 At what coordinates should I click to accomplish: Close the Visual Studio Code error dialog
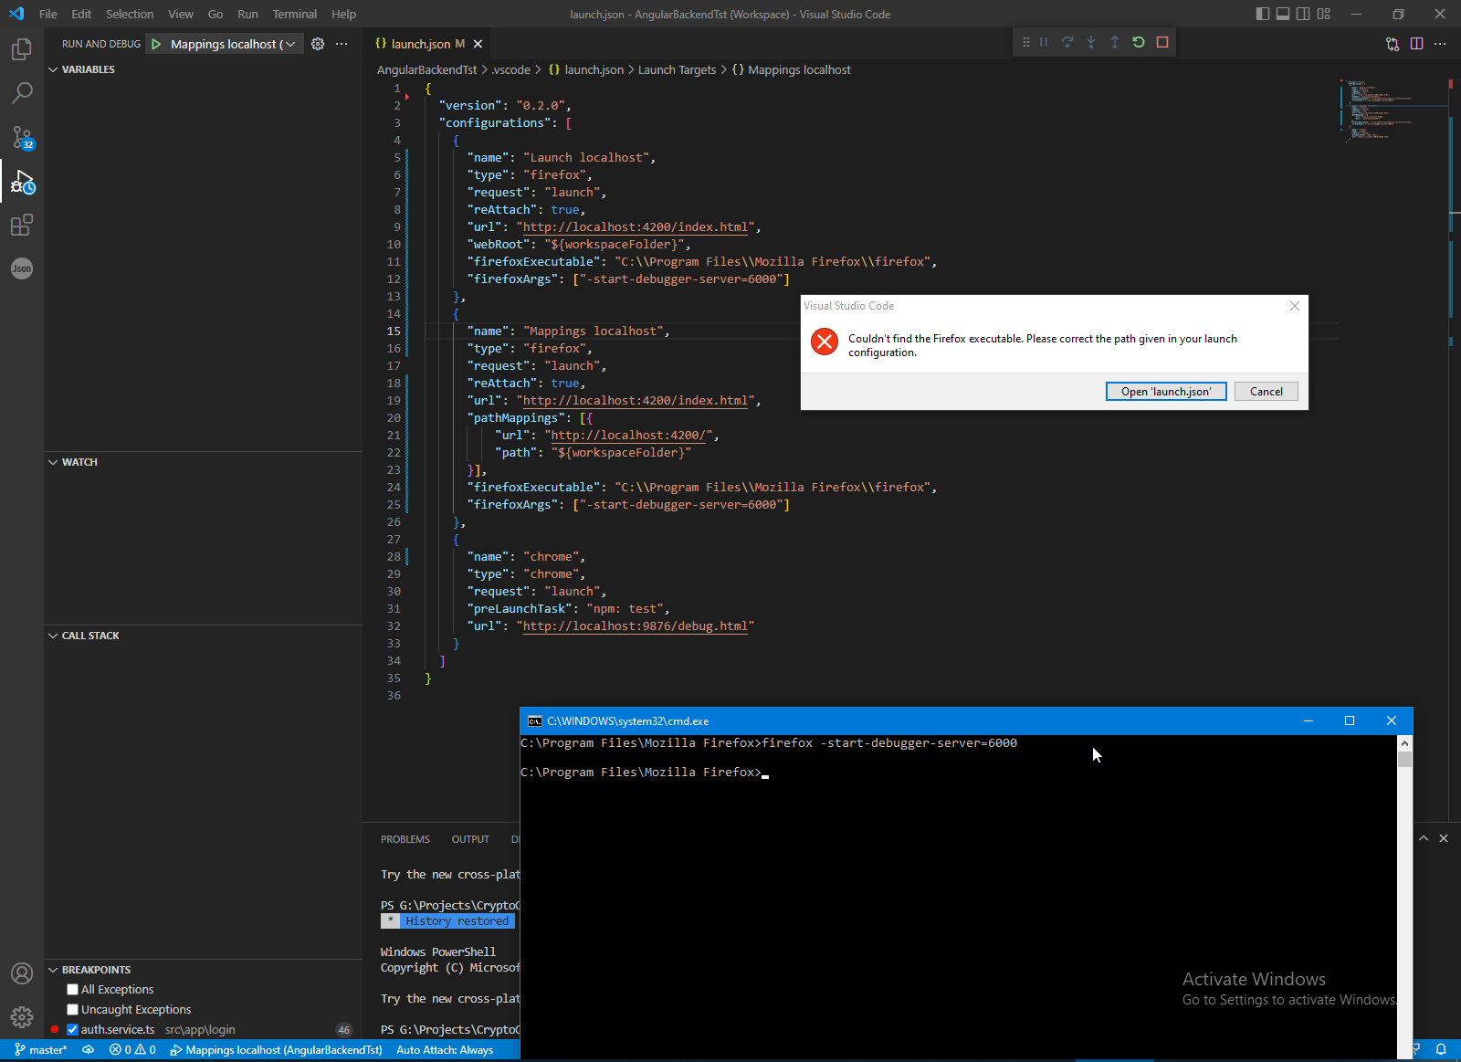[x=1294, y=306]
